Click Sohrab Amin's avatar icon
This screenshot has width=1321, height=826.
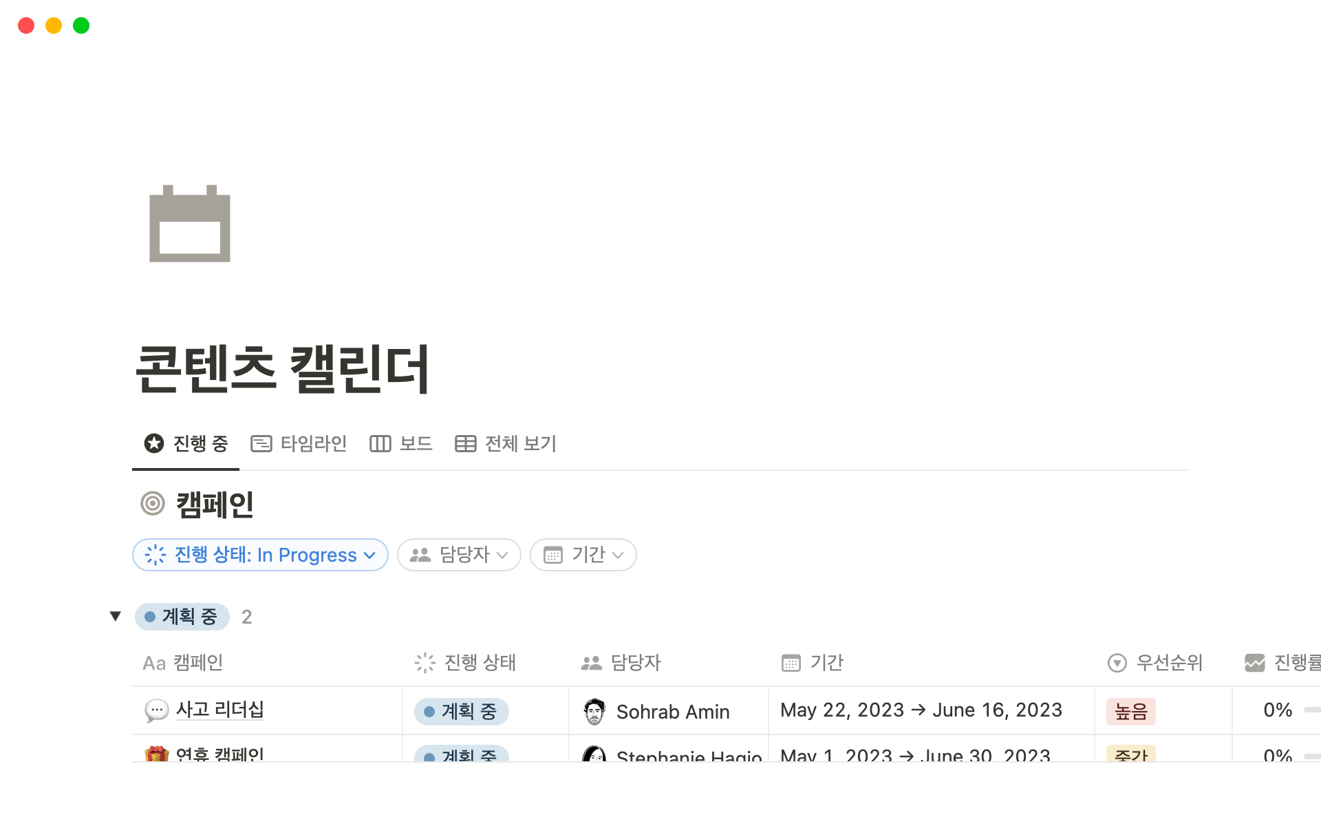[x=594, y=711]
